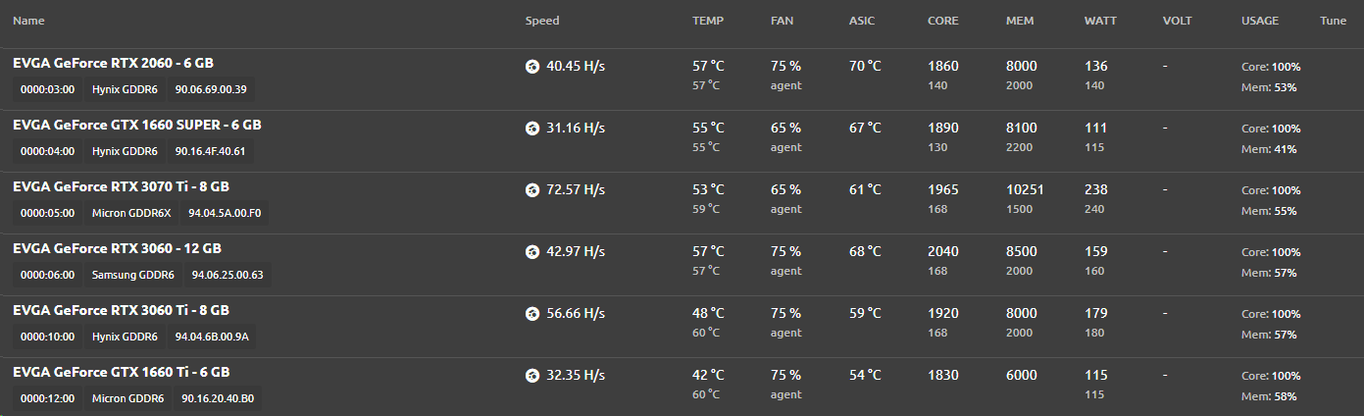1364x416 pixels.
Task: Click the miner icon beside 42.97 H/s
Action: click(x=532, y=252)
